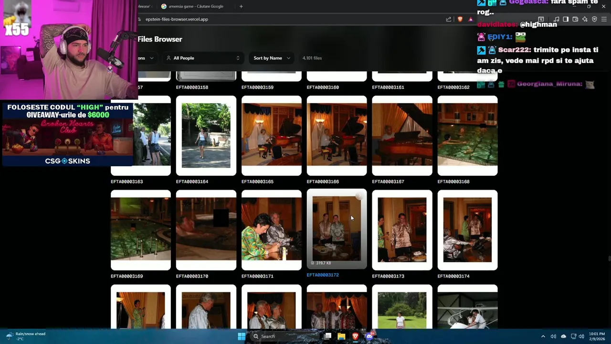Open thumbnail EFTA00003167 grand piano
This screenshot has width=611, height=344.
coord(402,136)
